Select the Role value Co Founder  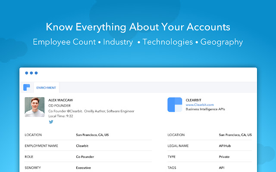click(x=85, y=157)
